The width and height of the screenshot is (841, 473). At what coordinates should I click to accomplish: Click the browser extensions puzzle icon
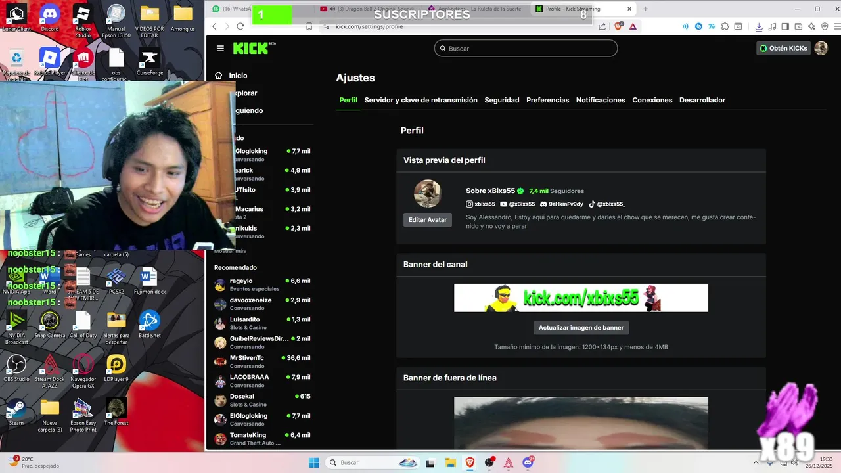[725, 26]
